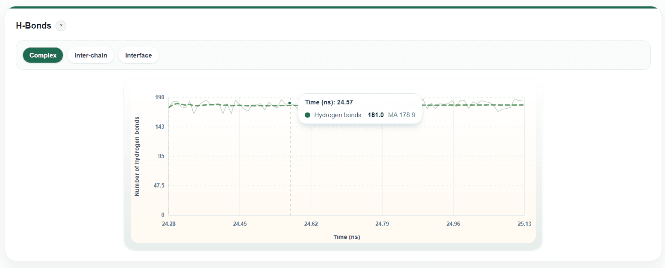The height and width of the screenshot is (268, 665).
Task: Click the green Hydrogen bonds legend dot in tooltip
Action: coord(308,115)
